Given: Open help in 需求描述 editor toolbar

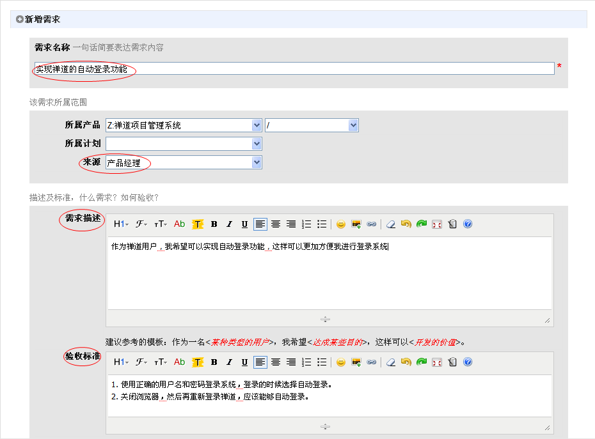Looking at the screenshot, I should [x=468, y=224].
